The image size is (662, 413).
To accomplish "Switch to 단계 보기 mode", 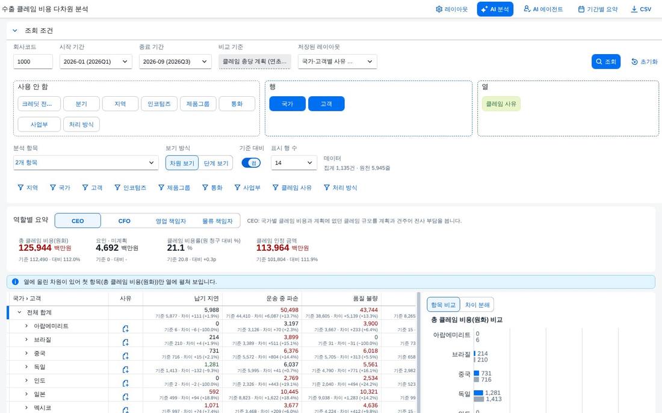I will [215, 164].
